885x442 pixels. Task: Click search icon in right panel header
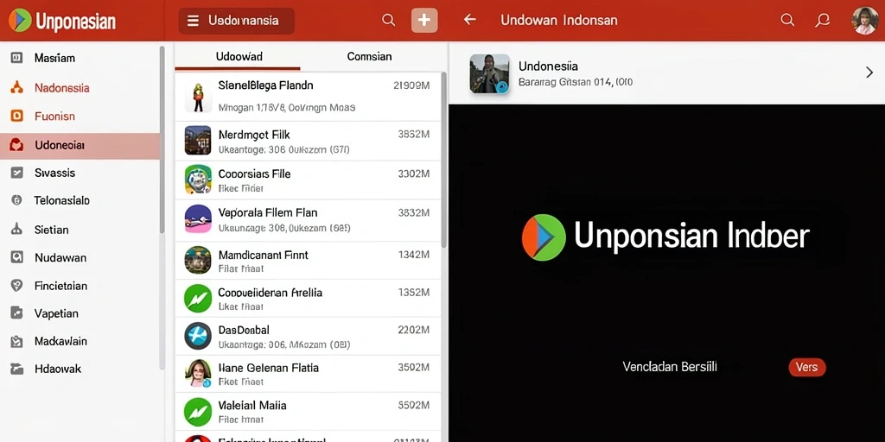coord(786,21)
